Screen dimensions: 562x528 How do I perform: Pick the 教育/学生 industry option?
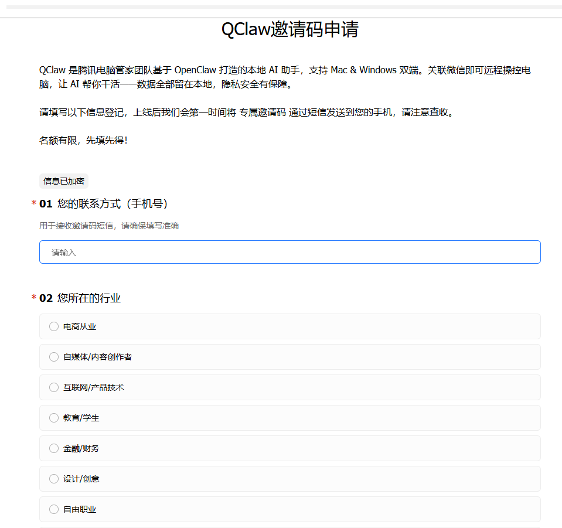[53, 418]
